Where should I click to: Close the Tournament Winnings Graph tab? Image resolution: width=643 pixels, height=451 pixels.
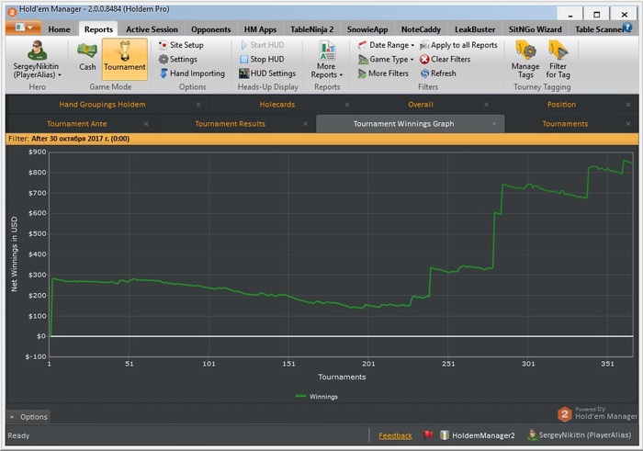tap(495, 124)
